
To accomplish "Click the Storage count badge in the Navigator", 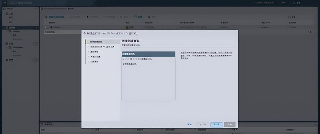I will [x=35, y=44].
